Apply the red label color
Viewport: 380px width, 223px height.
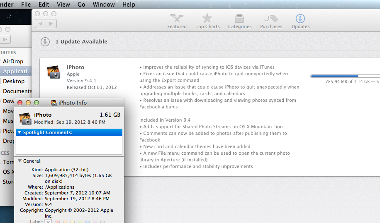[x=57, y=221]
